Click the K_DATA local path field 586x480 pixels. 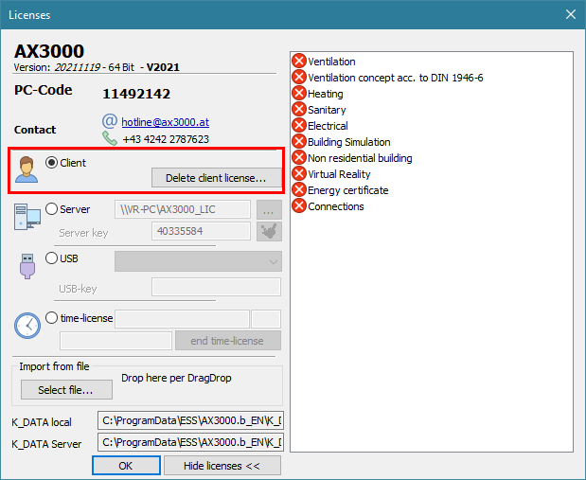(x=190, y=420)
